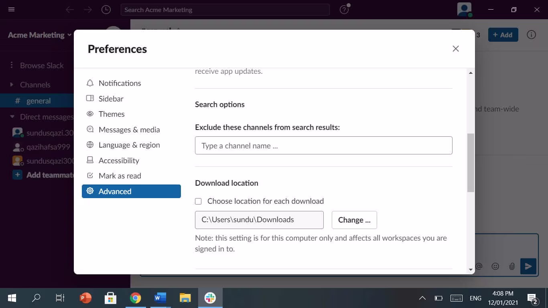Screen dimensions: 548x308
Task: Open channel details info icon
Action: [531, 35]
